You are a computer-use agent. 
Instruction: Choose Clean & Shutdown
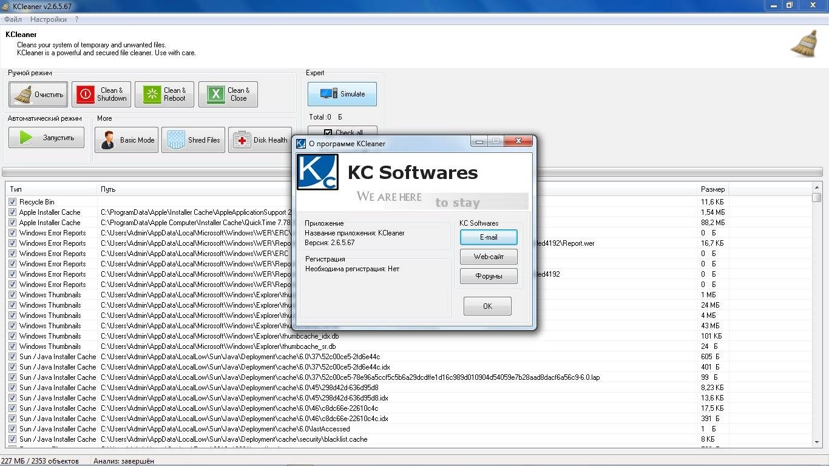tap(102, 94)
